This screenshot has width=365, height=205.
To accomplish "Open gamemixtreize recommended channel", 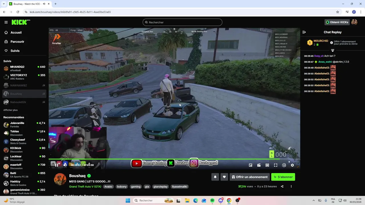I will point(24,191).
